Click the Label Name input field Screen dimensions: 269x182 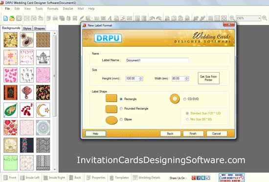(x=157, y=60)
